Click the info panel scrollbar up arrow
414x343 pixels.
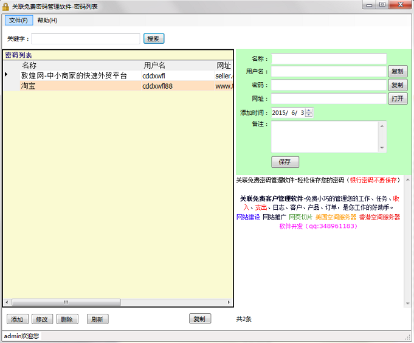point(408,180)
